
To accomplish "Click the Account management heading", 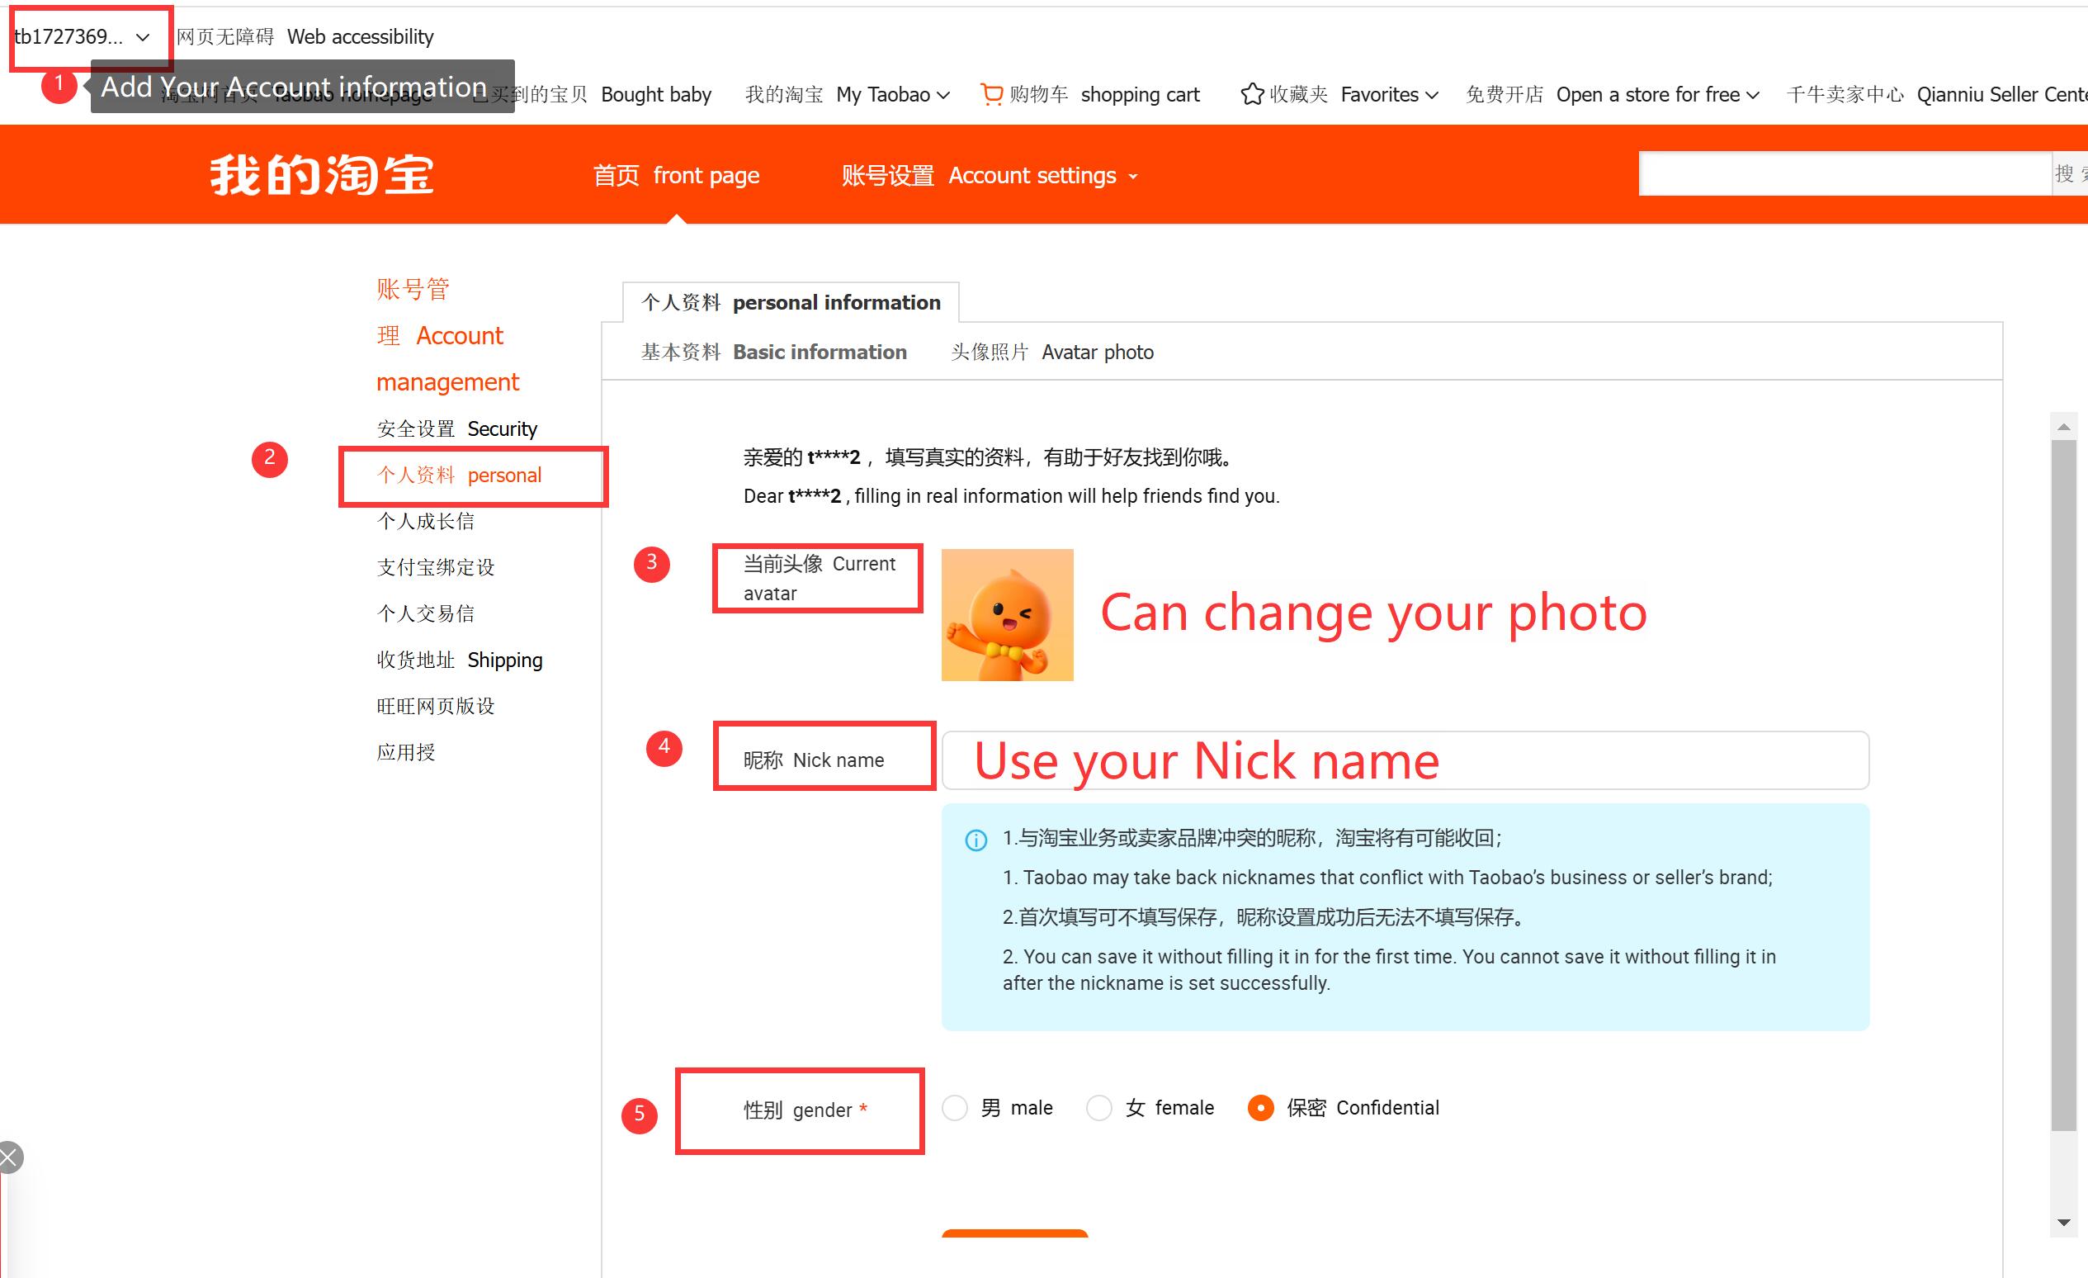I will [447, 336].
